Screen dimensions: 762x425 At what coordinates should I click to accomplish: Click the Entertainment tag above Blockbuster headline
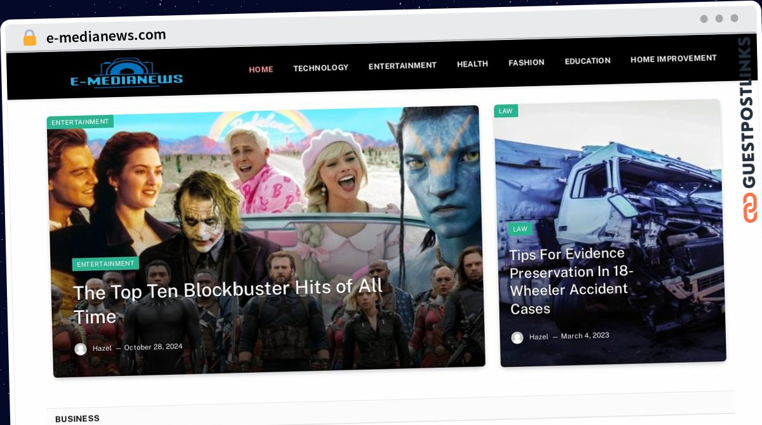coord(105,263)
